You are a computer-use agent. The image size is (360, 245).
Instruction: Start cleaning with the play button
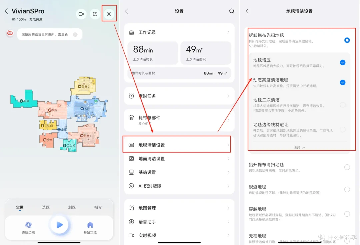59,225
